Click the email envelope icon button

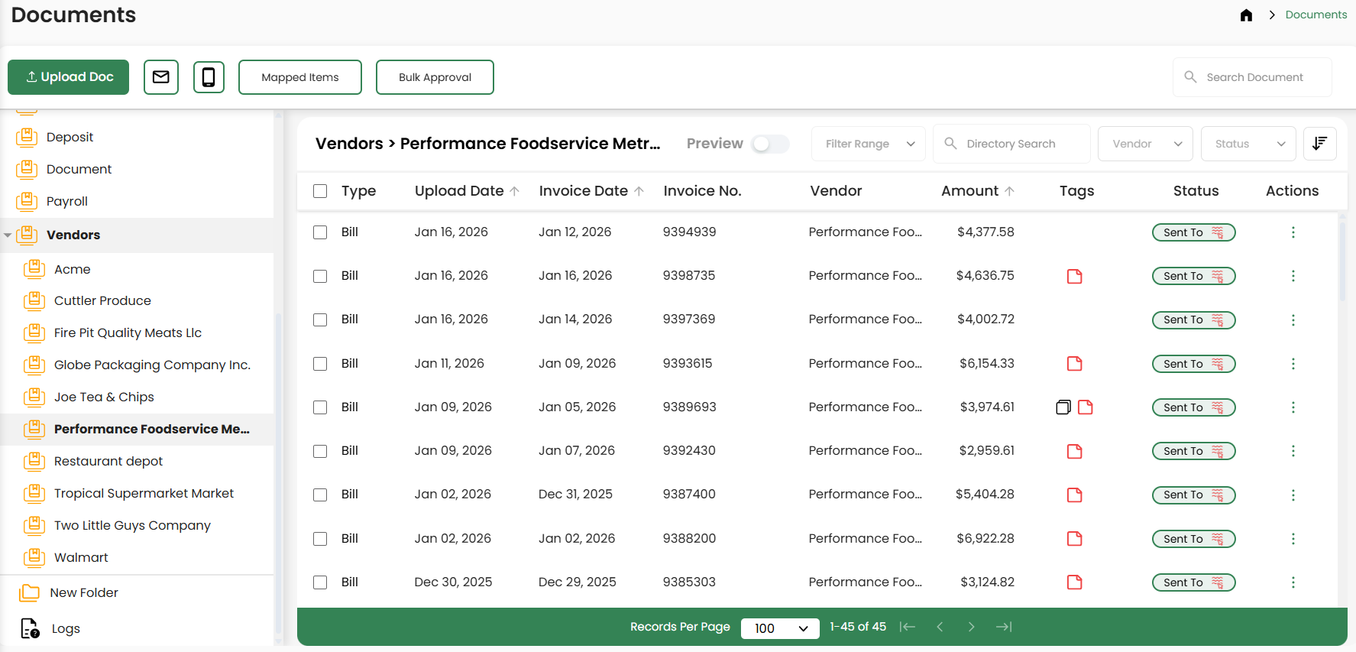[161, 77]
